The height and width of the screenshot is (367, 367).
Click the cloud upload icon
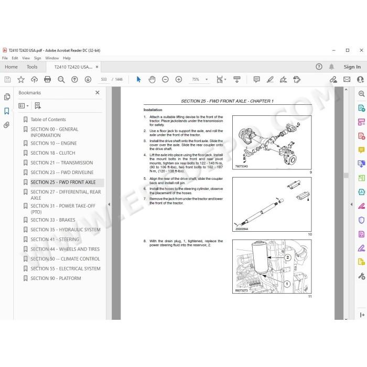point(35,80)
